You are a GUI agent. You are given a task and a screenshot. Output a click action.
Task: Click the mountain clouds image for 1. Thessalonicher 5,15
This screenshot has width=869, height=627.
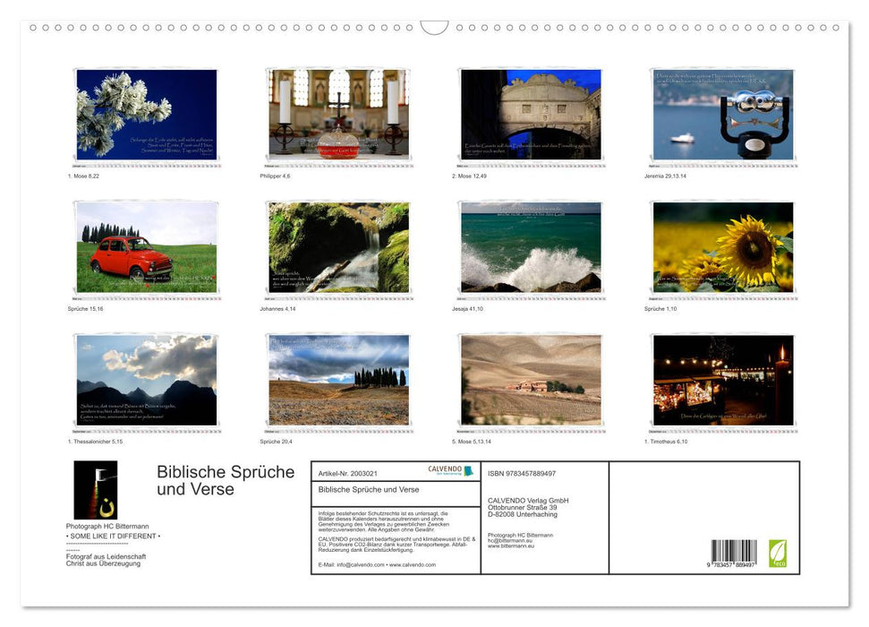pos(147,380)
